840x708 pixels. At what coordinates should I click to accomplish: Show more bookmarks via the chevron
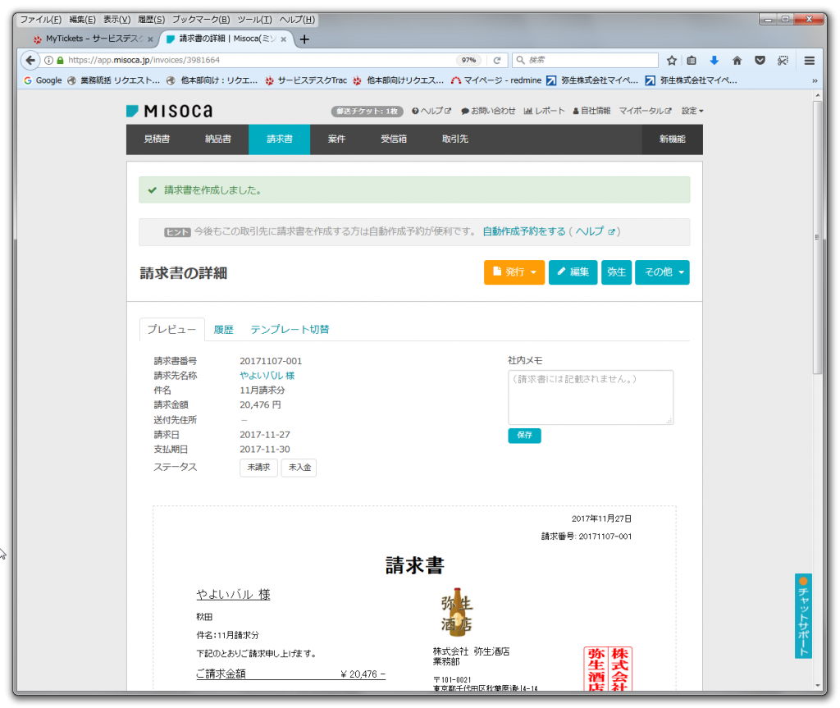tap(815, 80)
